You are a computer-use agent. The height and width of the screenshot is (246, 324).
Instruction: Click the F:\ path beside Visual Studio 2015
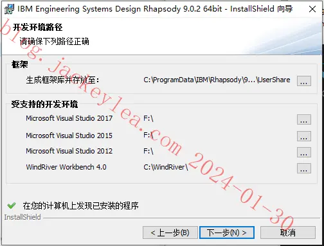[x=148, y=135]
